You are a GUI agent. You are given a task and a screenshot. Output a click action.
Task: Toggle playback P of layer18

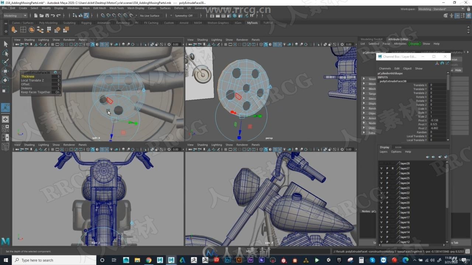(387, 213)
